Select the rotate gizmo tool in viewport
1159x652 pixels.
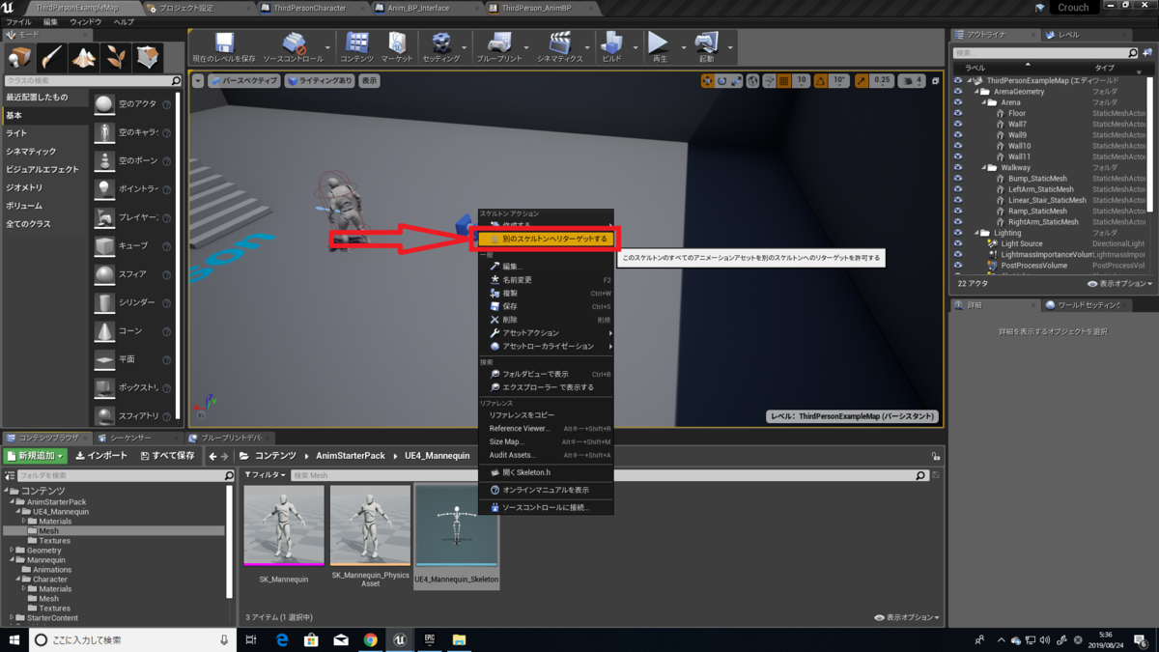point(721,81)
